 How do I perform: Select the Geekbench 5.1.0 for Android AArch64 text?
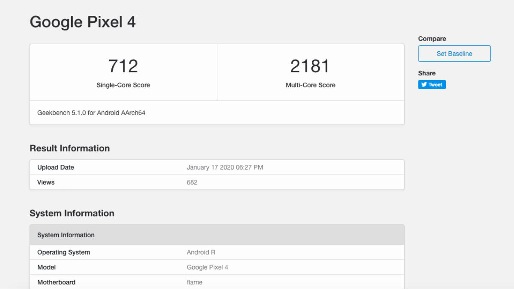(x=91, y=113)
